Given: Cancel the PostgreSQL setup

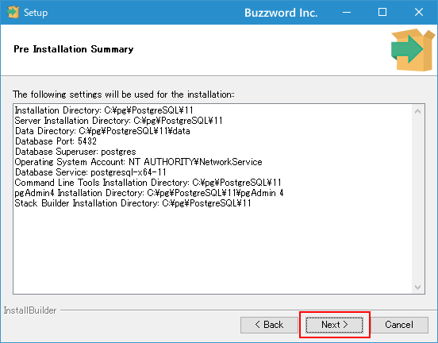Looking at the screenshot, I should click(x=399, y=325).
